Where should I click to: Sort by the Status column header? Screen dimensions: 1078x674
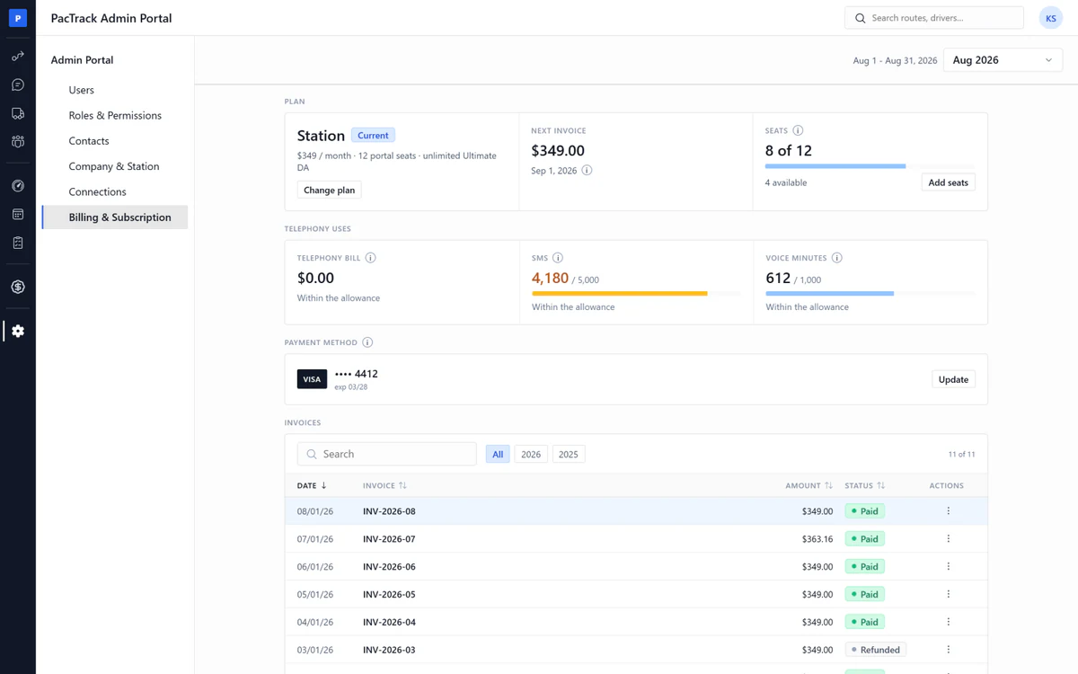(864, 485)
